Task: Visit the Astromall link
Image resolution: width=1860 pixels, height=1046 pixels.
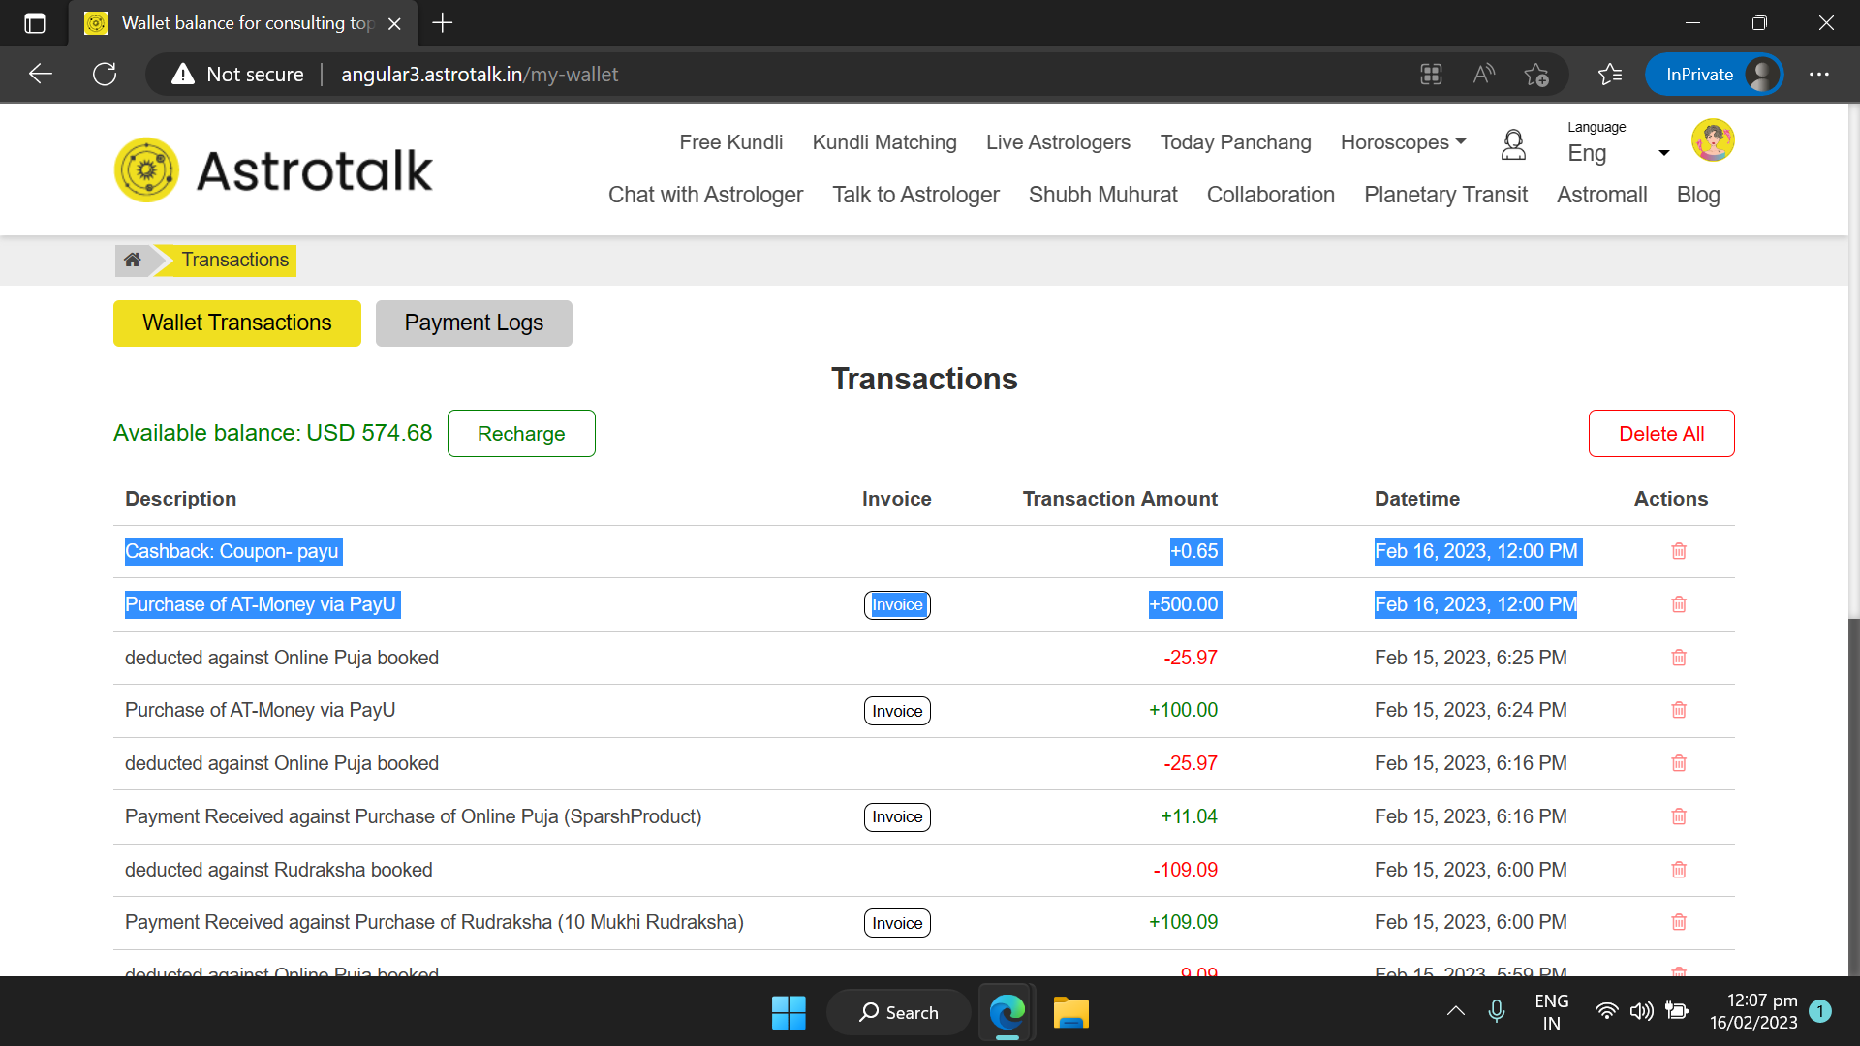Action: (1601, 195)
